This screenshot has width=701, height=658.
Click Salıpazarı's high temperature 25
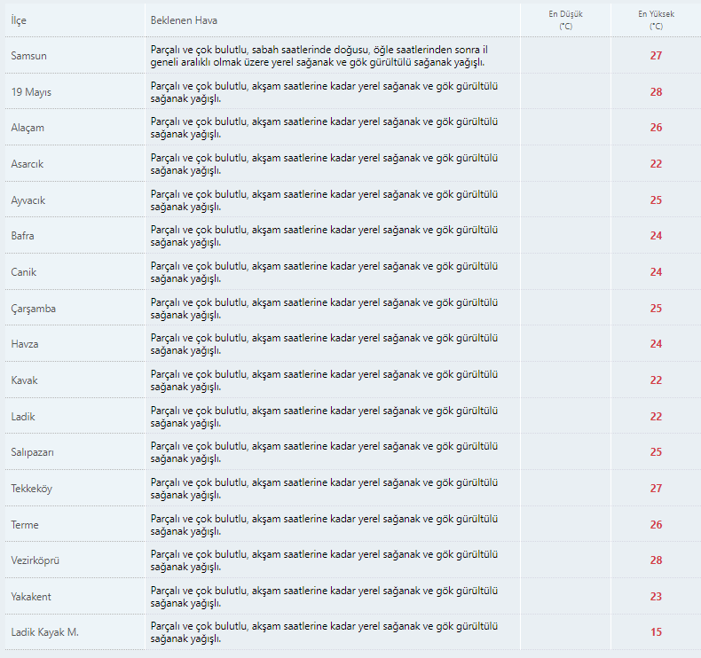tap(656, 452)
